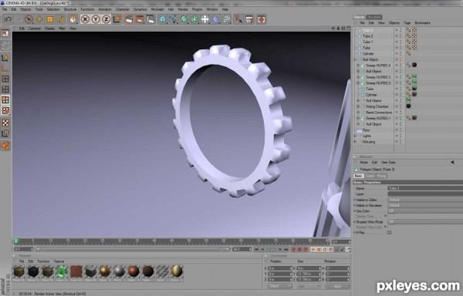Image resolution: width=463 pixels, height=296 pixels.
Task: Click the particle emitter icon
Action: point(226,19)
